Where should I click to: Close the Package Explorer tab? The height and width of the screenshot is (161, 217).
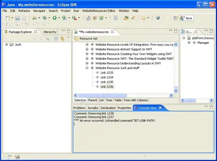36,32
